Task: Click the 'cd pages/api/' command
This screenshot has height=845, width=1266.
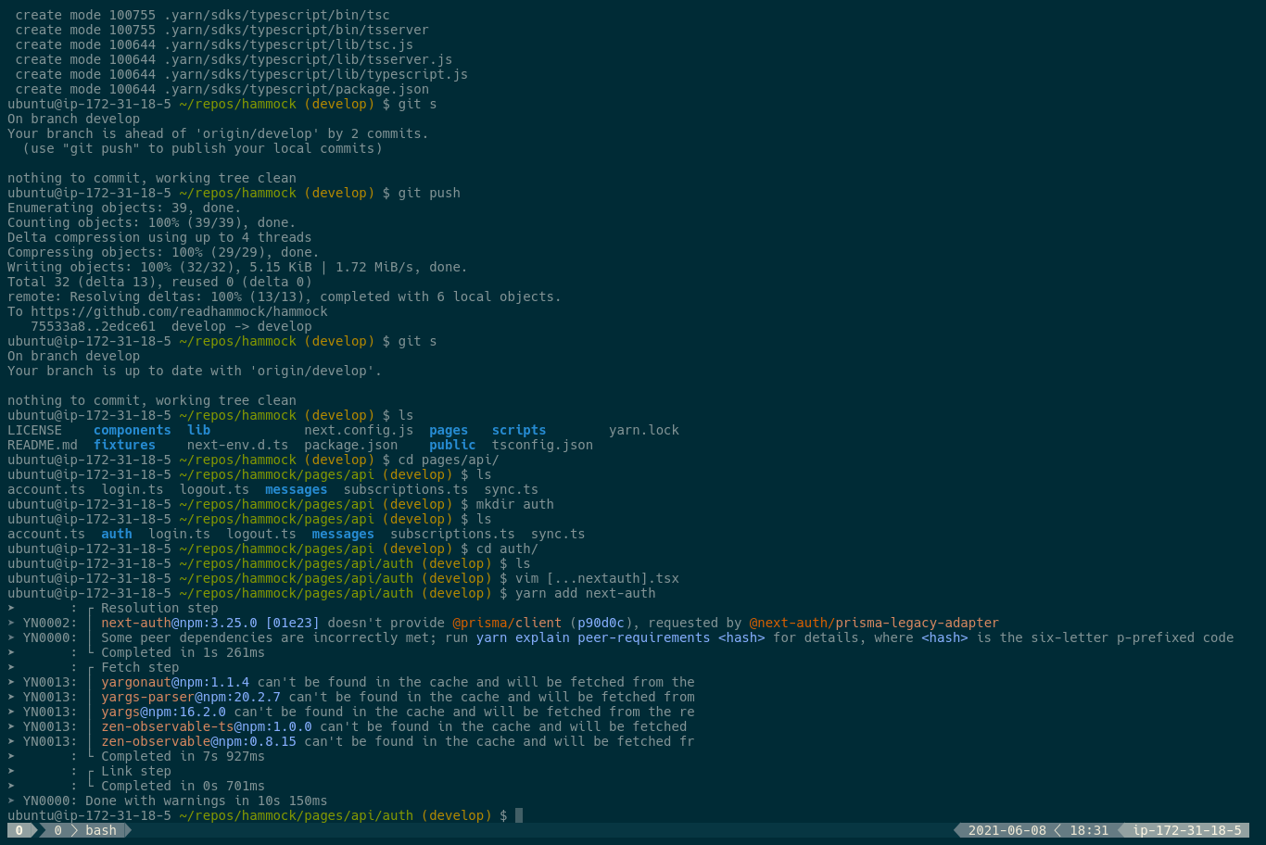Action: (x=449, y=460)
